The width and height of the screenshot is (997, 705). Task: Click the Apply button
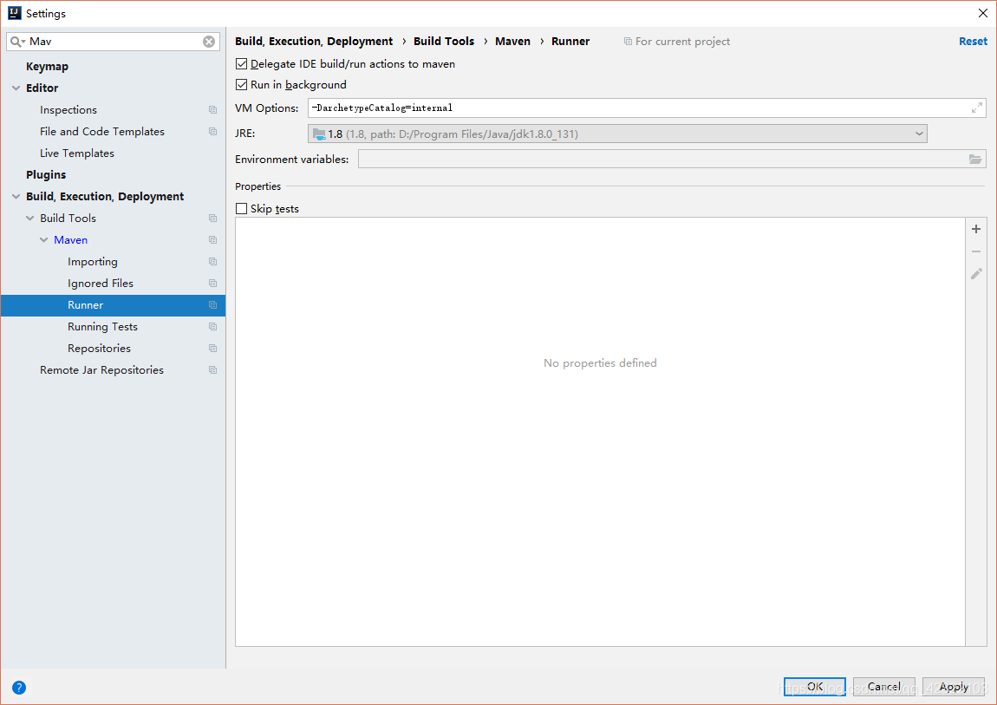pos(954,687)
